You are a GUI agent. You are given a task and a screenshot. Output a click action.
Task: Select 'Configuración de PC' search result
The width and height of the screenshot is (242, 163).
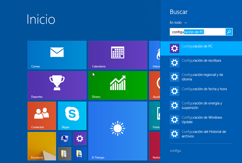click(x=201, y=48)
